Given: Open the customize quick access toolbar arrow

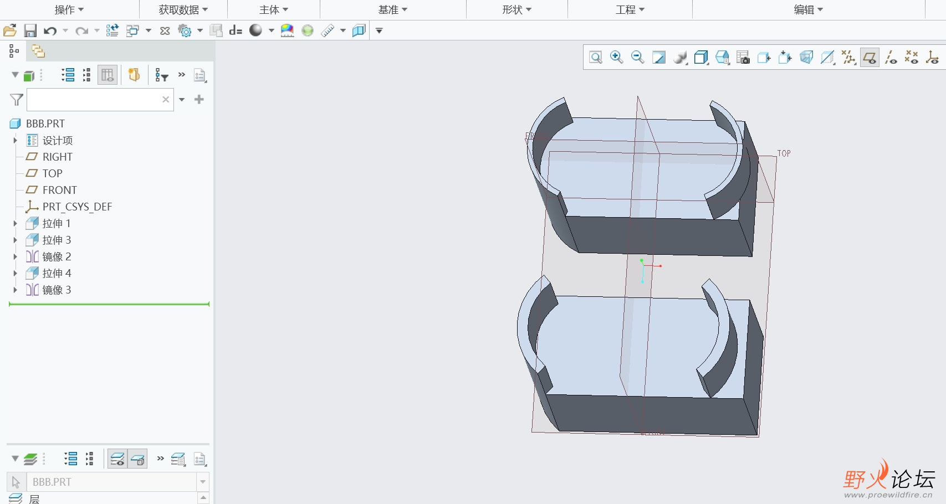Looking at the screenshot, I should (379, 30).
